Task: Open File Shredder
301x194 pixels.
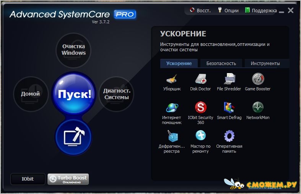Action: click(229, 82)
